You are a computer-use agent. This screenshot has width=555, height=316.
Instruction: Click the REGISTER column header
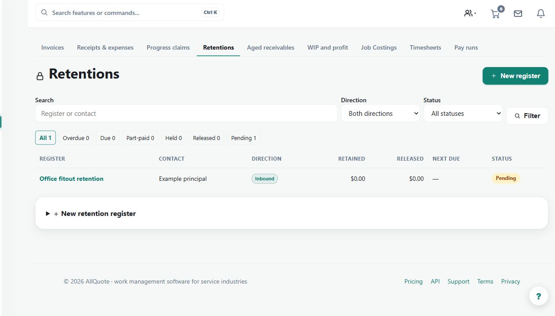click(x=52, y=158)
